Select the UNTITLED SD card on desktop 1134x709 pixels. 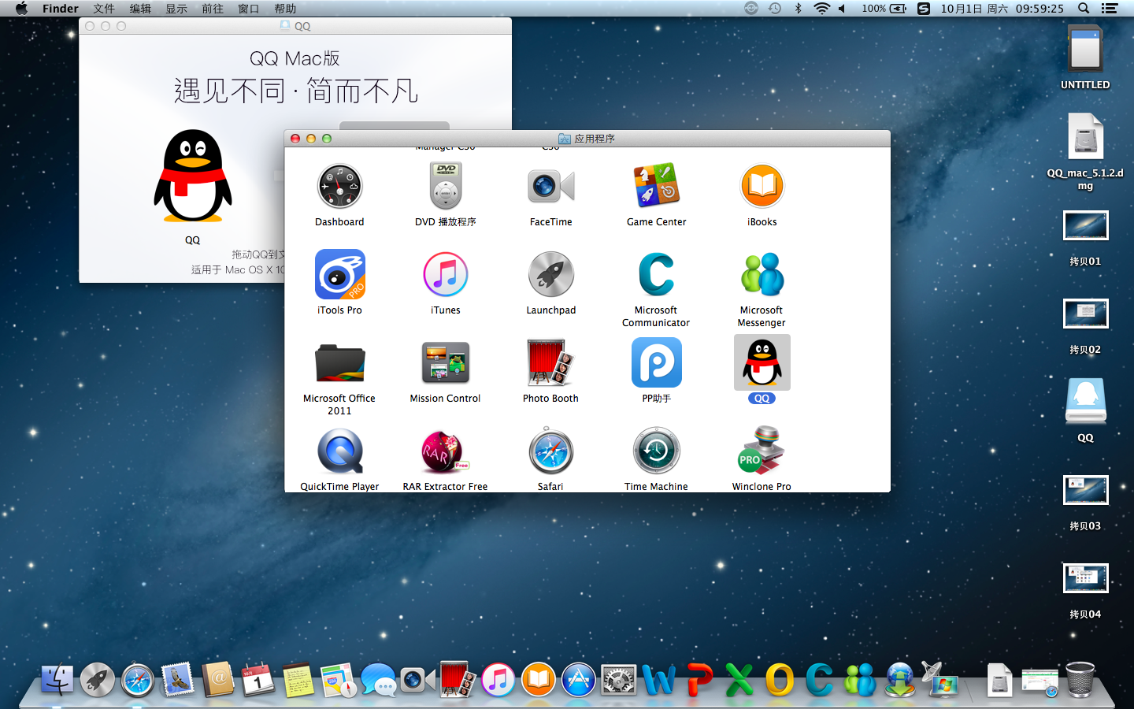(x=1085, y=49)
